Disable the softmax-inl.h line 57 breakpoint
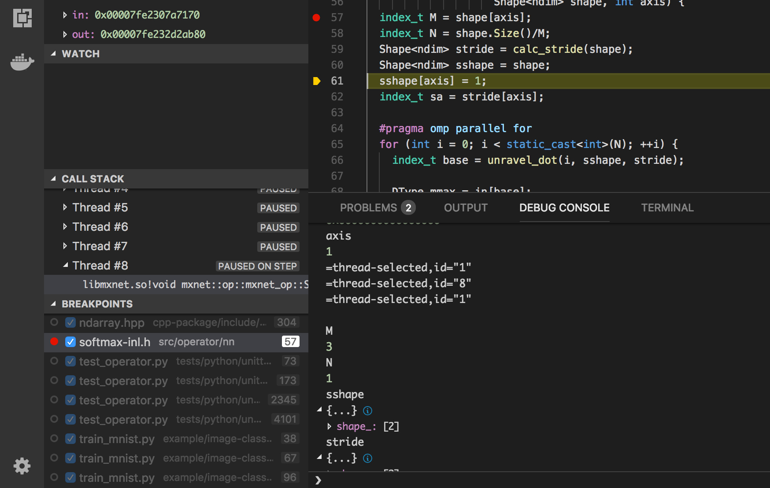The width and height of the screenshot is (770, 488). [x=70, y=342]
